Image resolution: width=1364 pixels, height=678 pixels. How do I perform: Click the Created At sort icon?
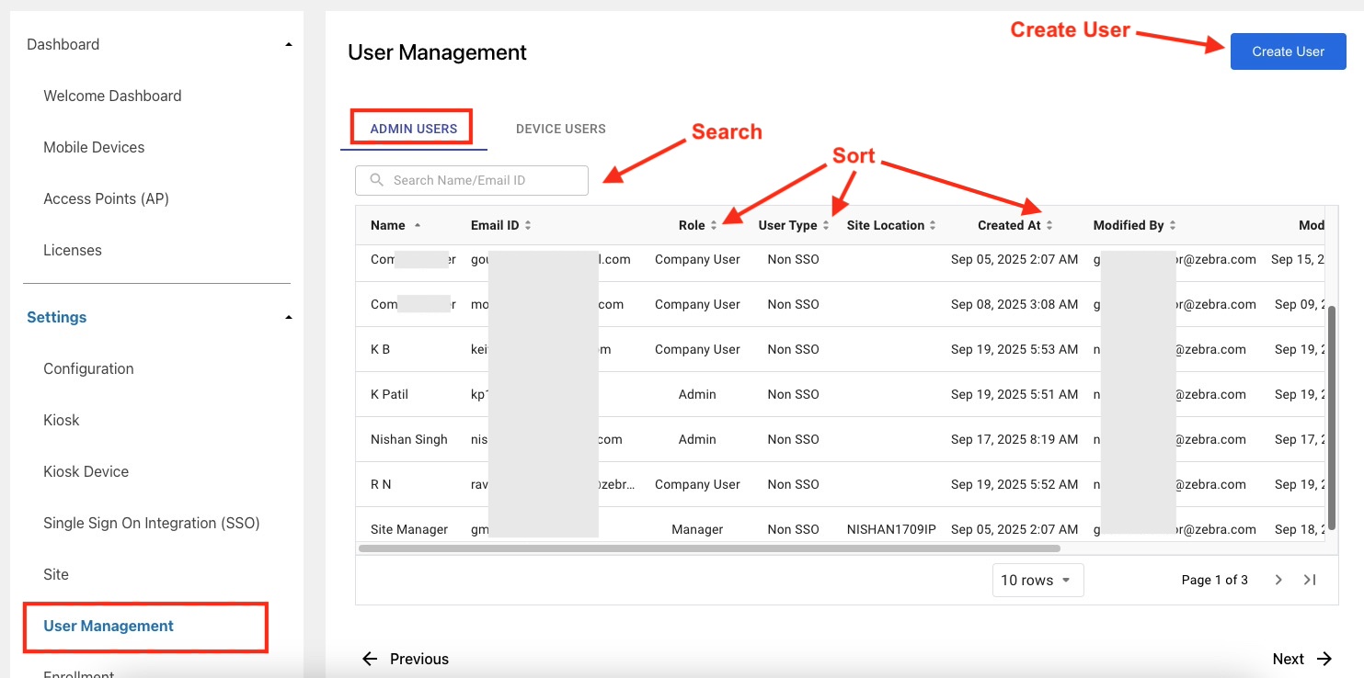(x=1049, y=225)
